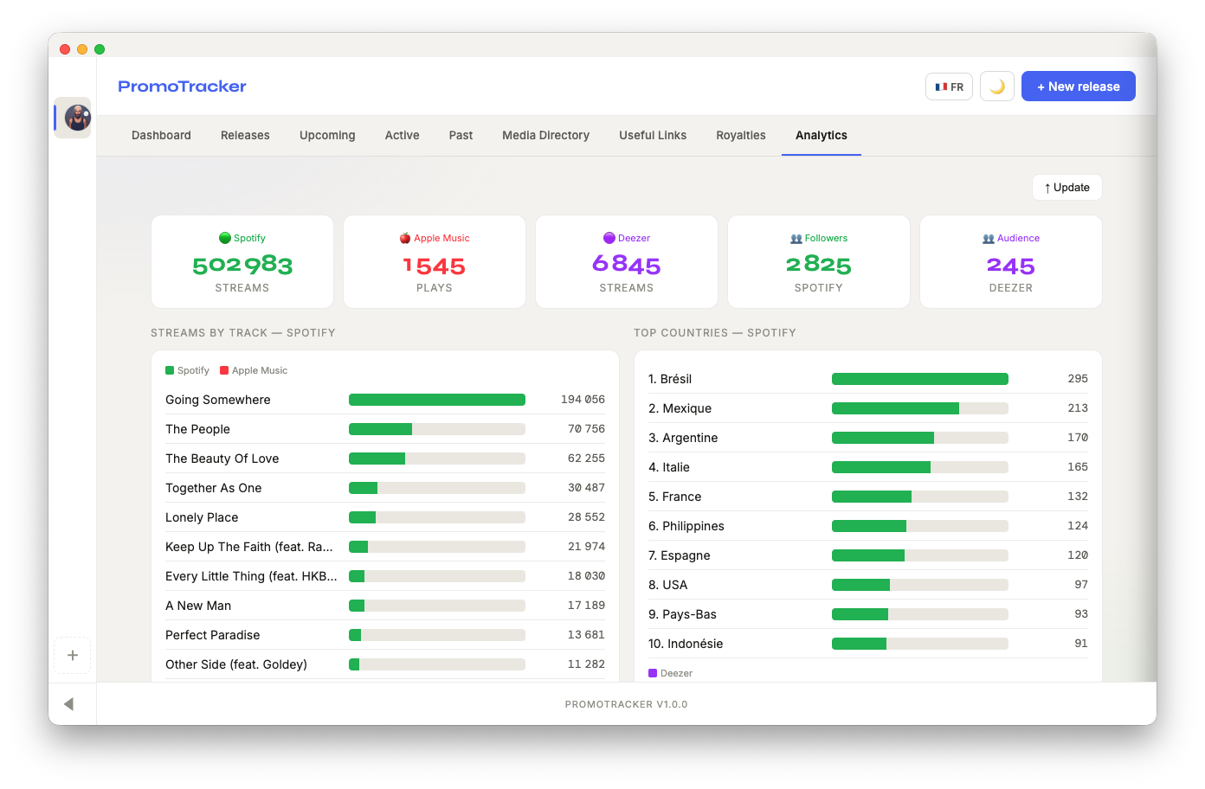This screenshot has width=1205, height=789.
Task: Collapse the sidebar with the left arrow
Action: 68,704
